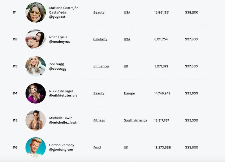Click the Celebrity category link
225x162 pixels.
coord(100,39)
